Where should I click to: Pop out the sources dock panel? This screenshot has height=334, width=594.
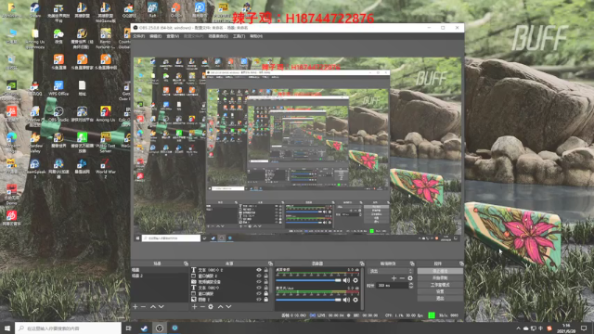point(270,263)
